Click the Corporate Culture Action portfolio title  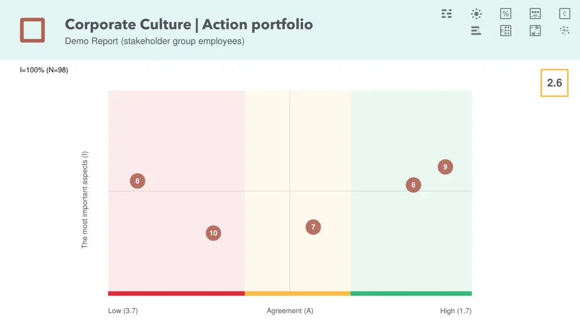(x=189, y=24)
